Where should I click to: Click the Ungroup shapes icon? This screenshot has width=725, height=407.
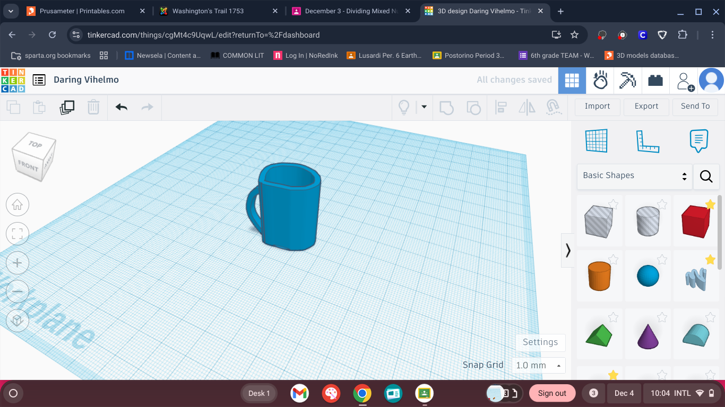tap(473, 108)
